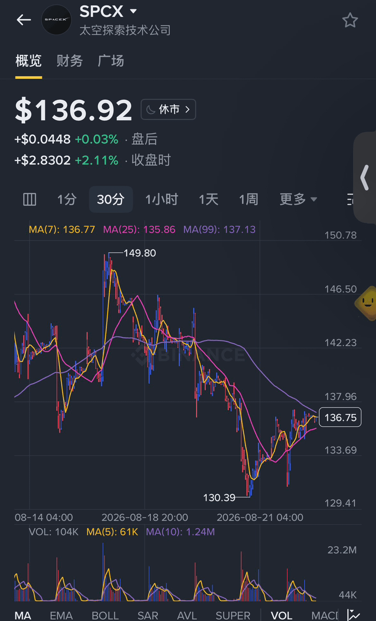Viewport: 376px width, 621px height.
Task: Select the 1小时 timeframe
Action: coord(162,199)
